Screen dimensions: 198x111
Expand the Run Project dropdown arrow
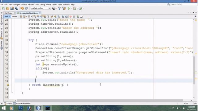pos(71,8)
